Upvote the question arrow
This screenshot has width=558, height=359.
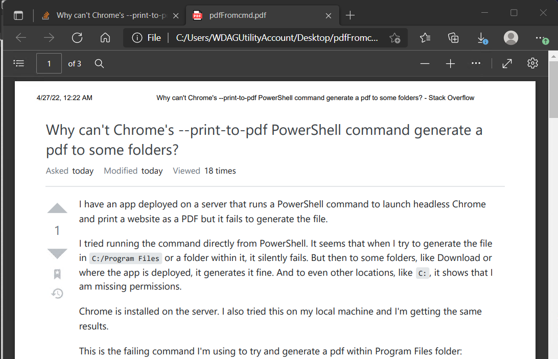click(x=57, y=208)
